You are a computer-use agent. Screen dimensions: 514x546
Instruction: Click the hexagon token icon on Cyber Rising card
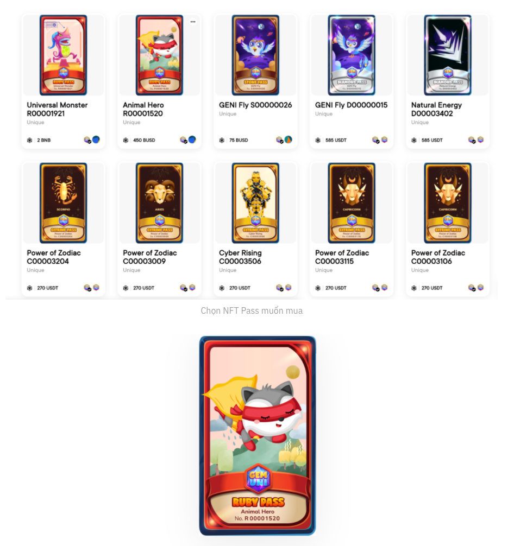pyautogui.click(x=288, y=287)
